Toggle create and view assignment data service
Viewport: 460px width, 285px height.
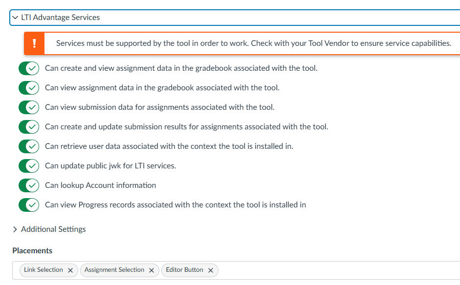coord(29,68)
